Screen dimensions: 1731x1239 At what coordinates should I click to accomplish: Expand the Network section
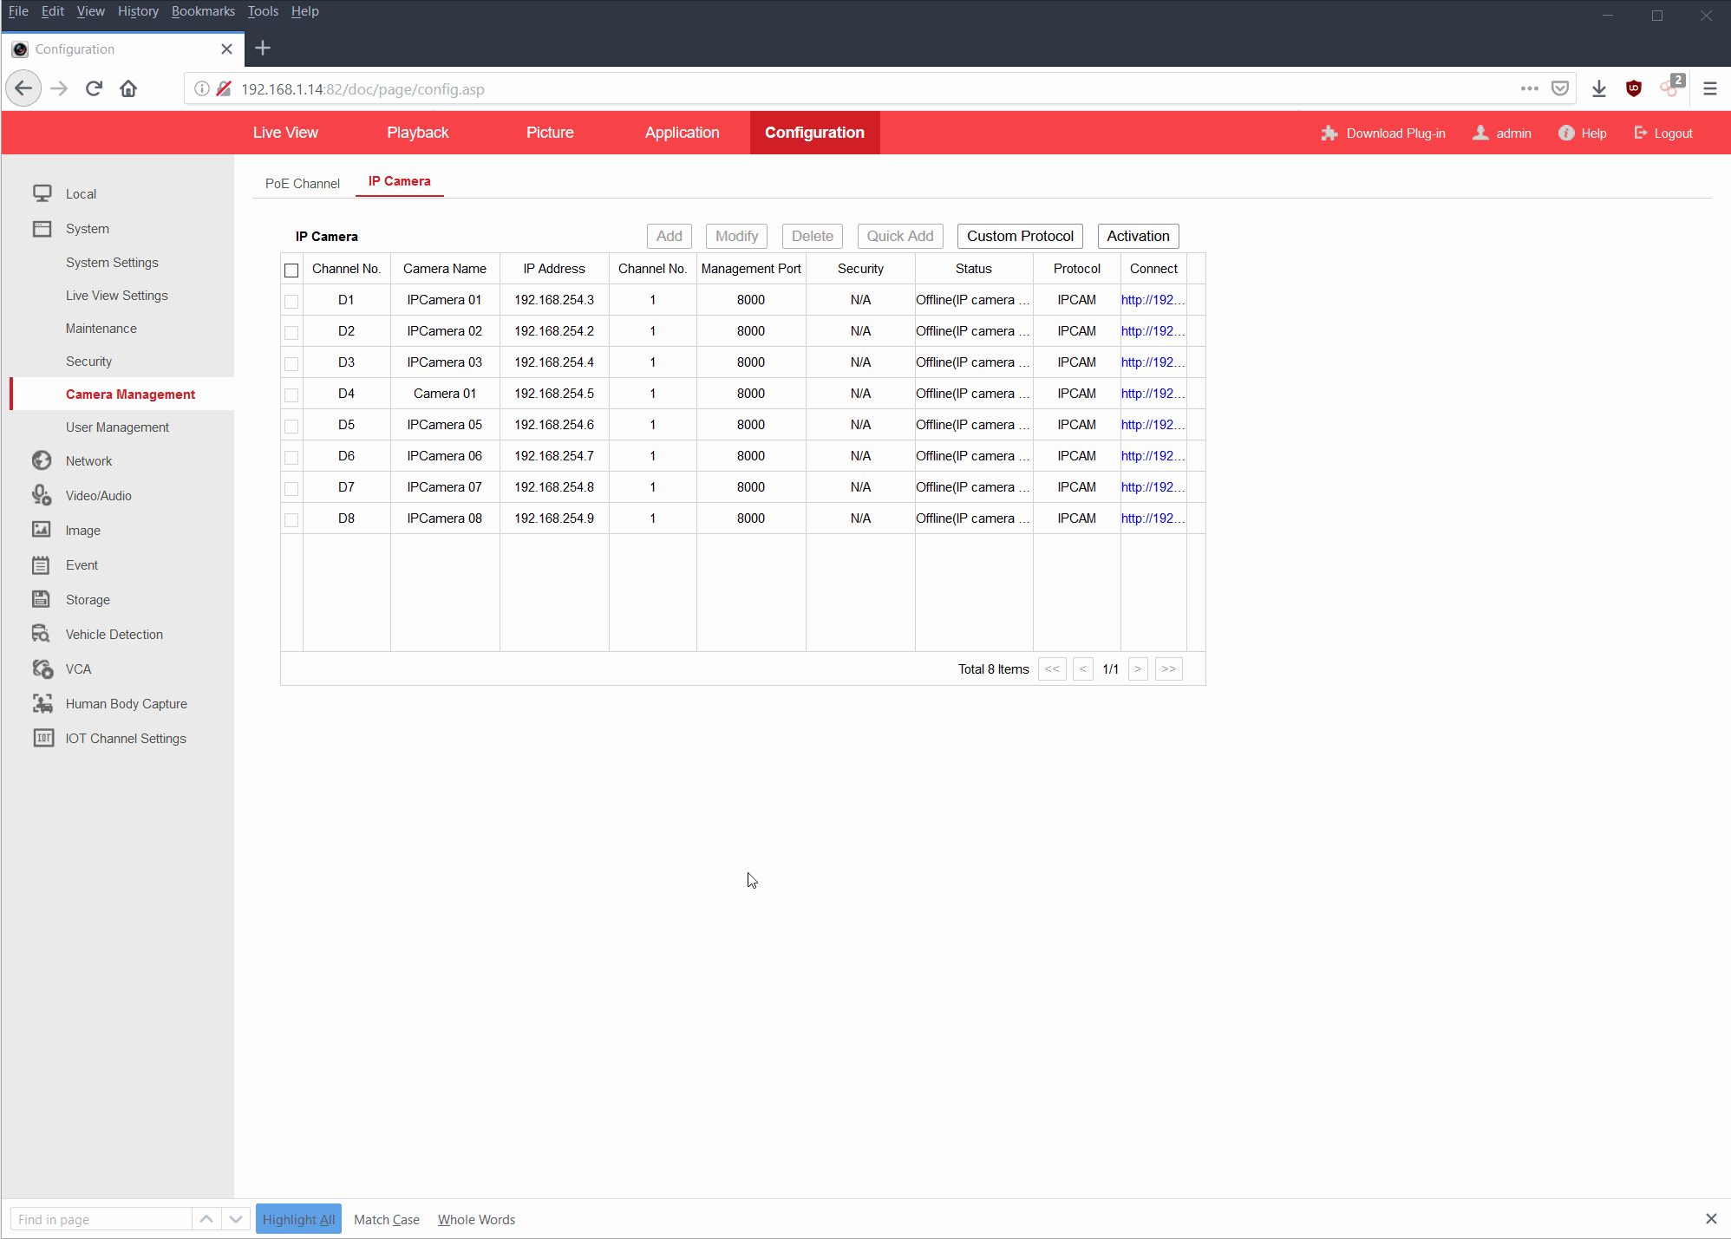88,461
